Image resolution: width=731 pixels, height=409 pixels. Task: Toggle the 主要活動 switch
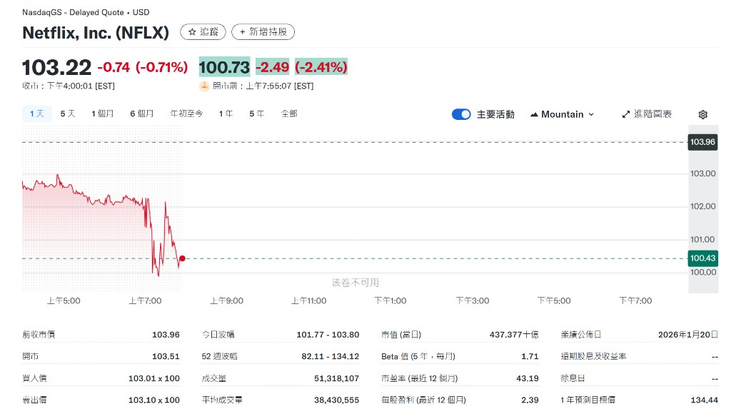tap(461, 114)
